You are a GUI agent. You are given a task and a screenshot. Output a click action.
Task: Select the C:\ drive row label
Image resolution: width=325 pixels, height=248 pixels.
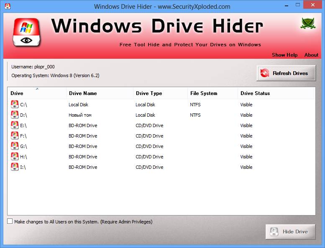[x=23, y=105]
